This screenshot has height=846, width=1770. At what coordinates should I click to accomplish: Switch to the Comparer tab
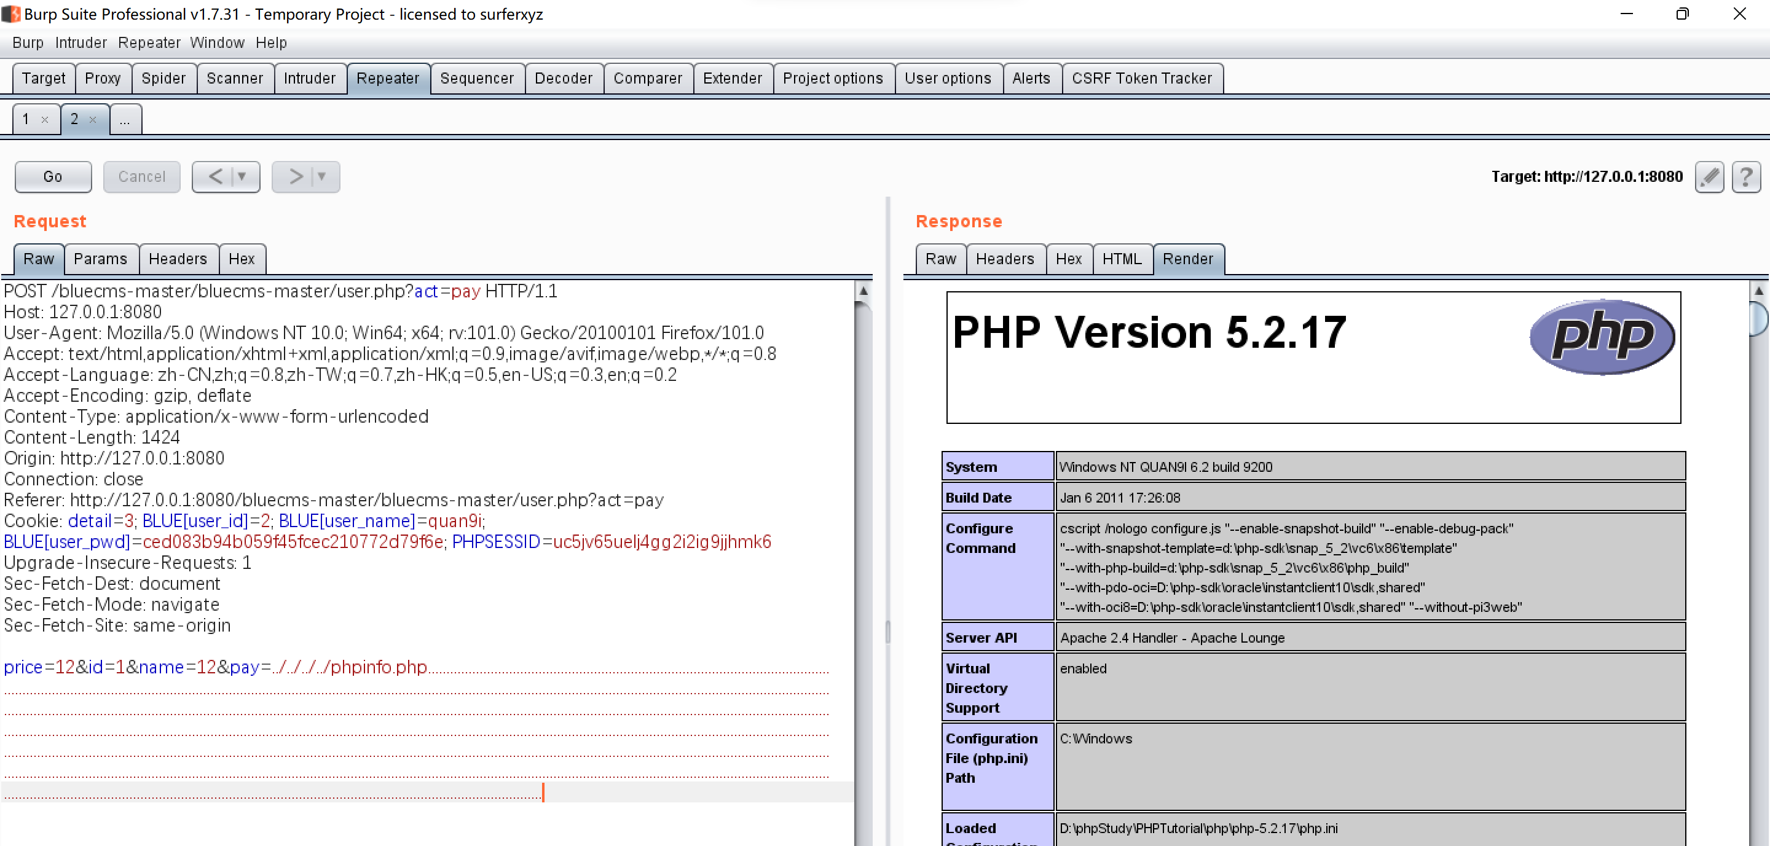tap(648, 78)
